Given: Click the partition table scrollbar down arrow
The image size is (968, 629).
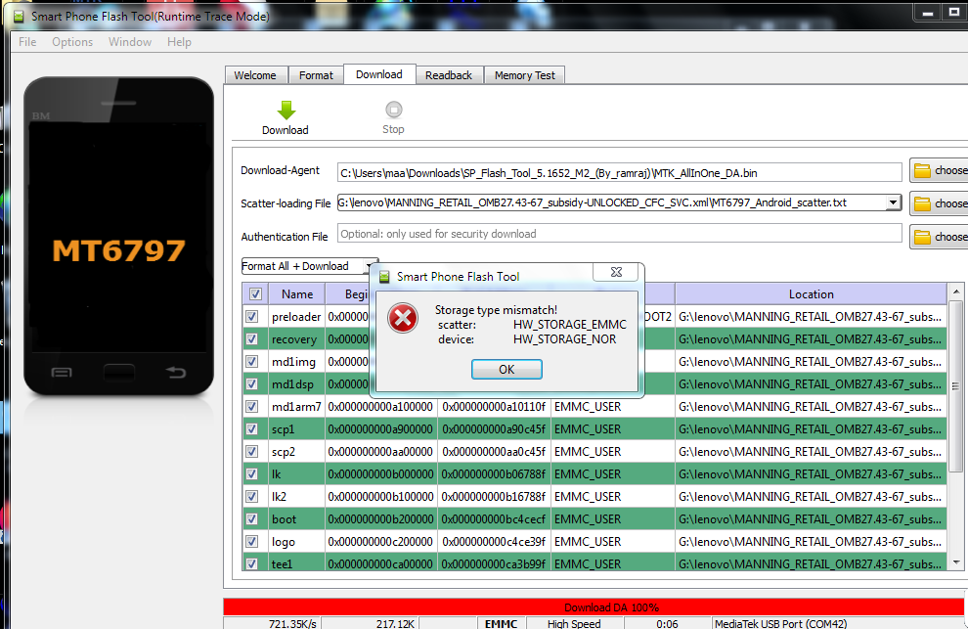Looking at the screenshot, I should pyautogui.click(x=955, y=562).
